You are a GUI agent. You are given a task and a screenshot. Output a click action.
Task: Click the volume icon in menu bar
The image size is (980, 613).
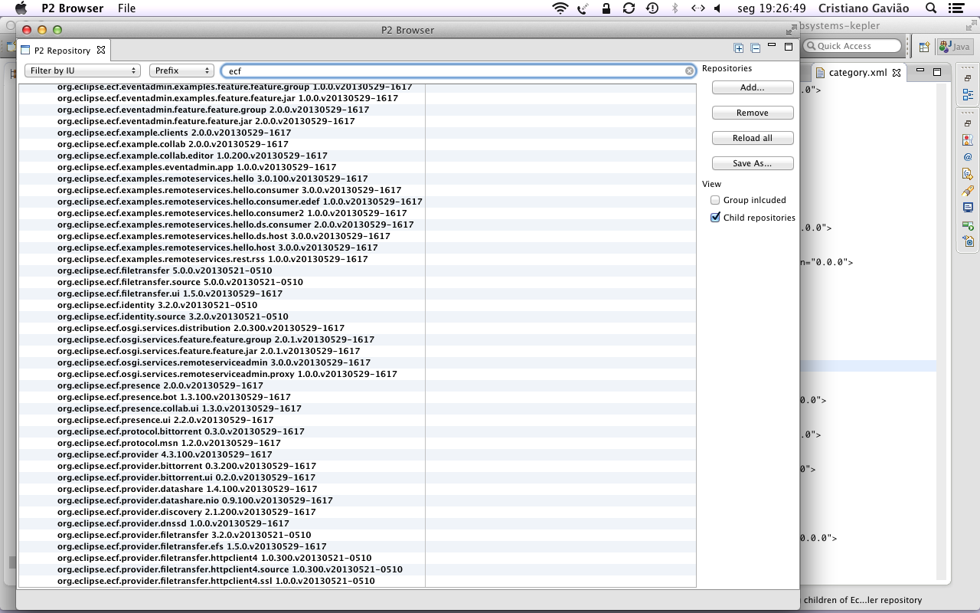tap(717, 8)
